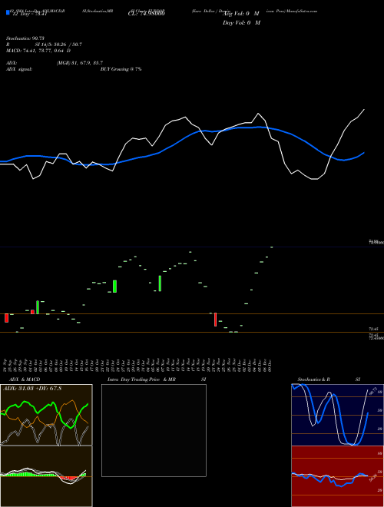The image size is (384, 507).
Task: Click the tall green candle near 23 Oct
Action: point(114,287)
